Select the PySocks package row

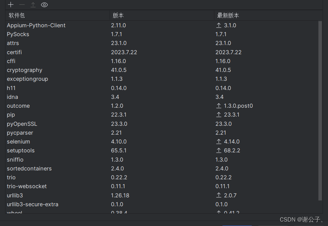[x=18, y=34]
